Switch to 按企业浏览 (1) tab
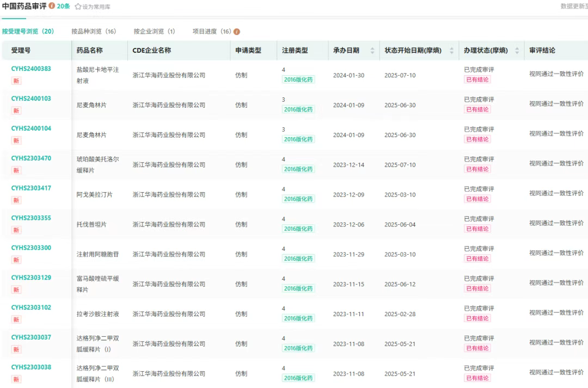This screenshot has height=388, width=588. (x=154, y=32)
